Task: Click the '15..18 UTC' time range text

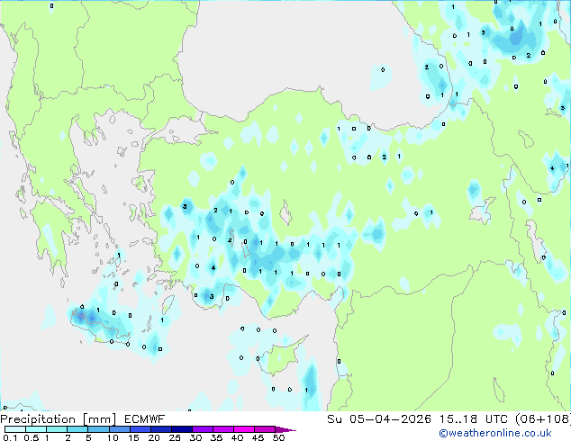Action: 474,419
